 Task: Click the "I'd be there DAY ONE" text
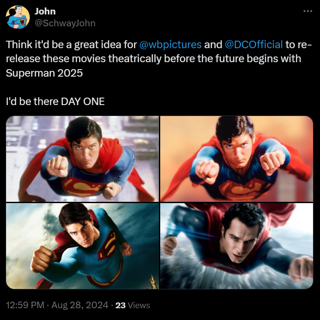pyautogui.click(x=55, y=102)
